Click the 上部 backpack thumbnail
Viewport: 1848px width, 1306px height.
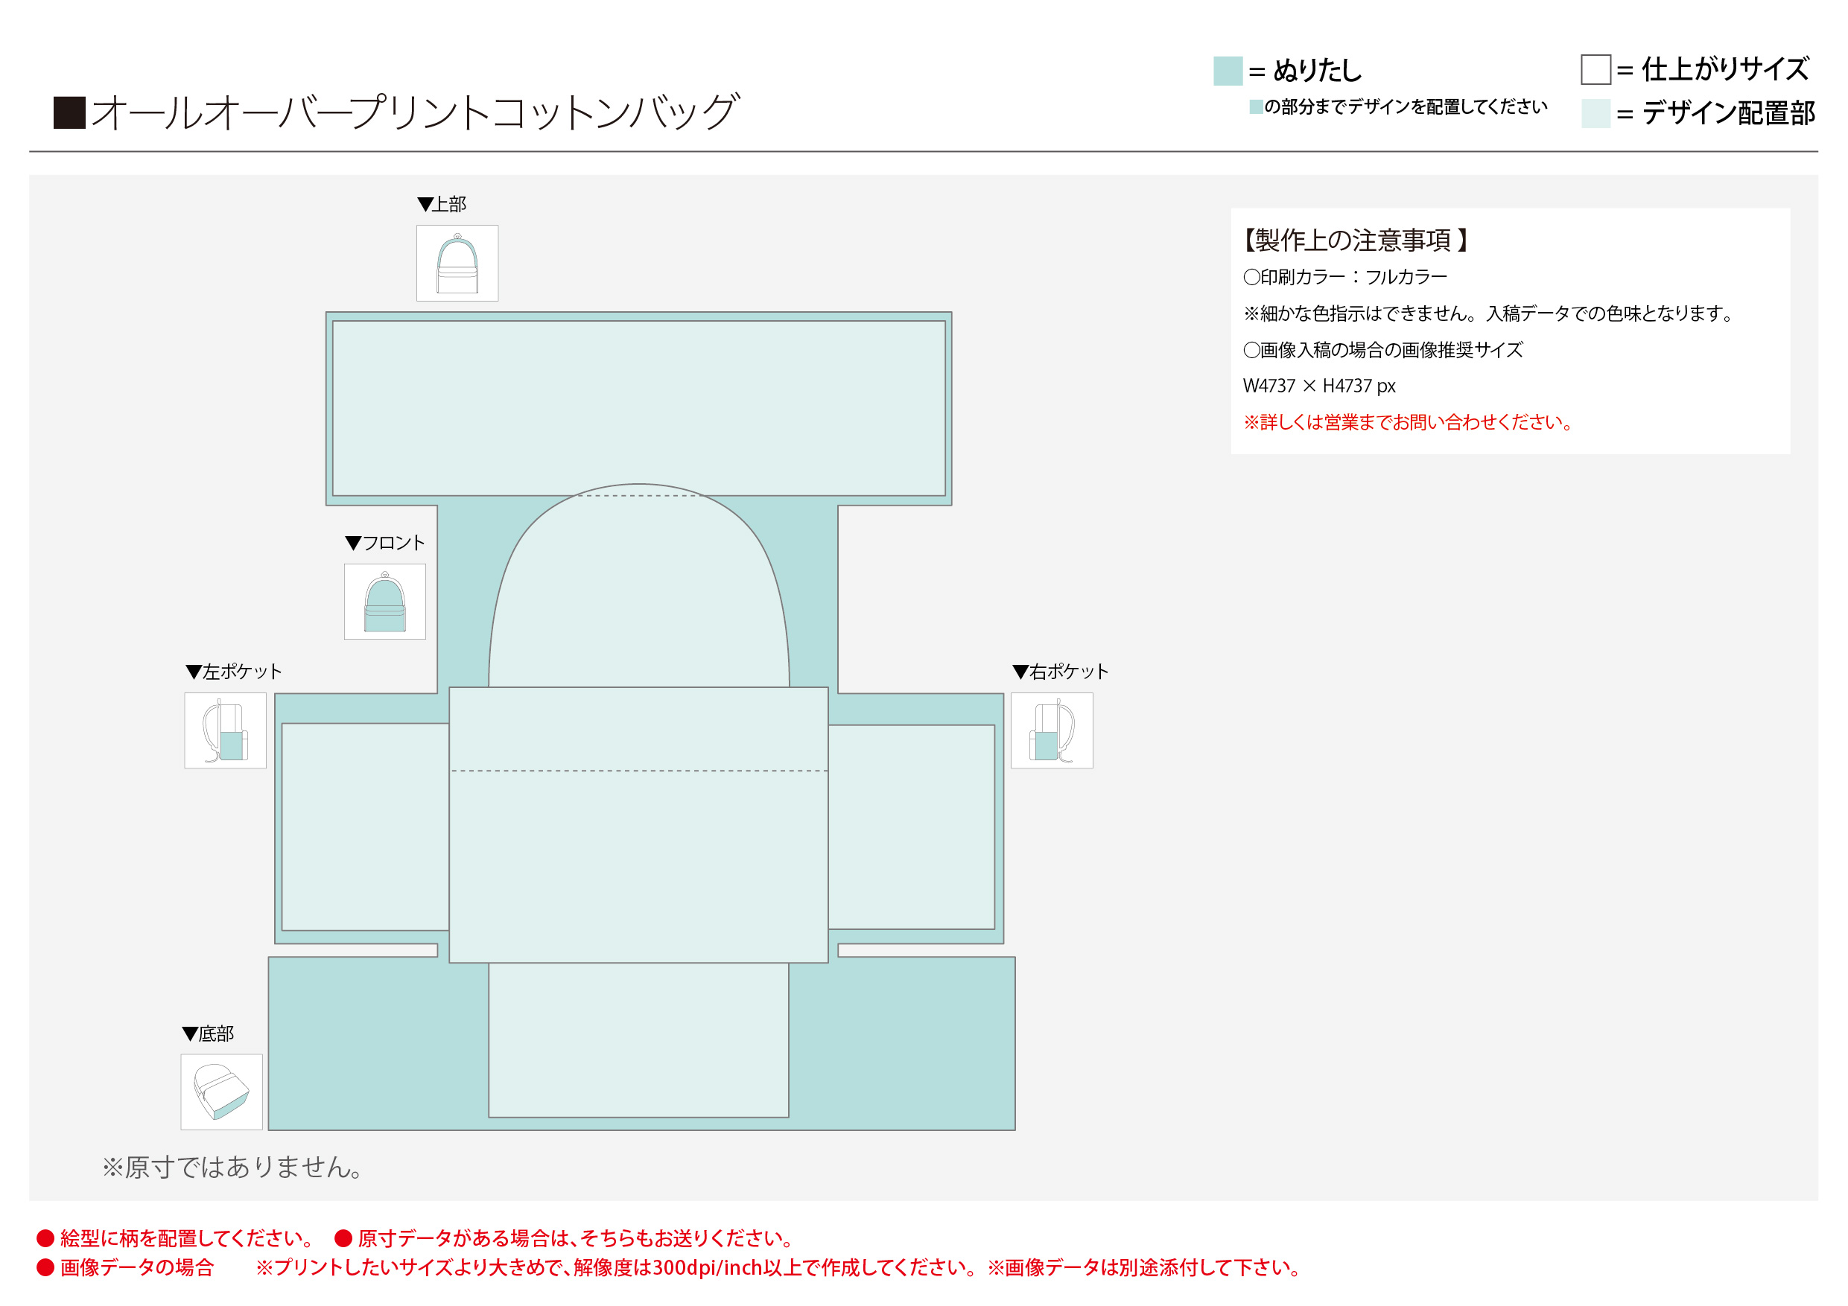(457, 263)
